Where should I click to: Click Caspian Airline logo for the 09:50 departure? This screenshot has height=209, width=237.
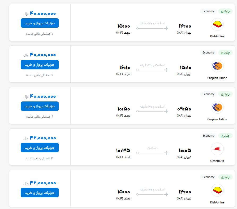(217, 107)
